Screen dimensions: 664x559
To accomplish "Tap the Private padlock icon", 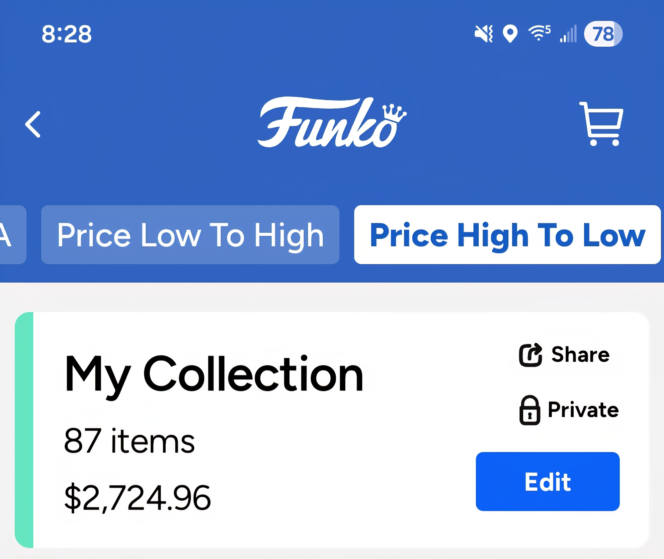I will tap(529, 410).
